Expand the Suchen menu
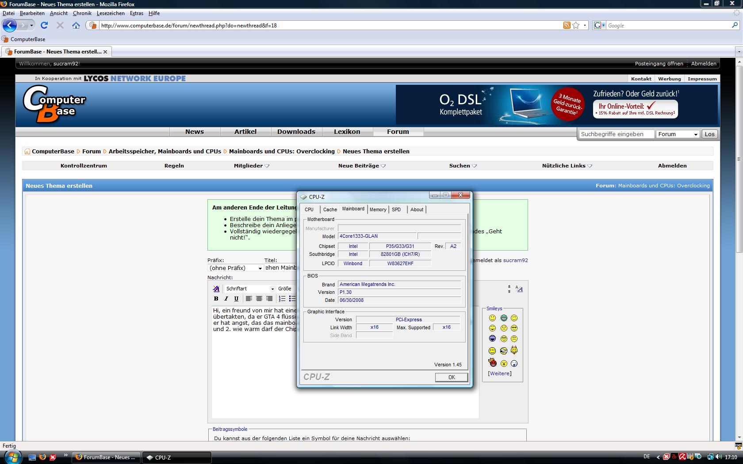The width and height of the screenshot is (743, 464). (463, 166)
